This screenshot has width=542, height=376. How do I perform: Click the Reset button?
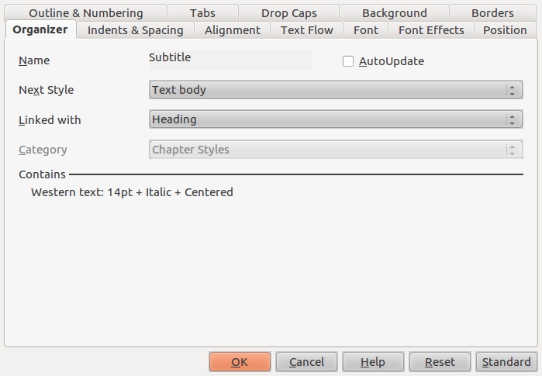pos(440,362)
